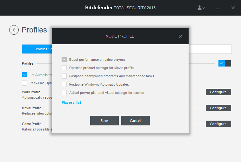Check Adjust power plan and visual settings
This screenshot has width=241, height=162.
64,93
